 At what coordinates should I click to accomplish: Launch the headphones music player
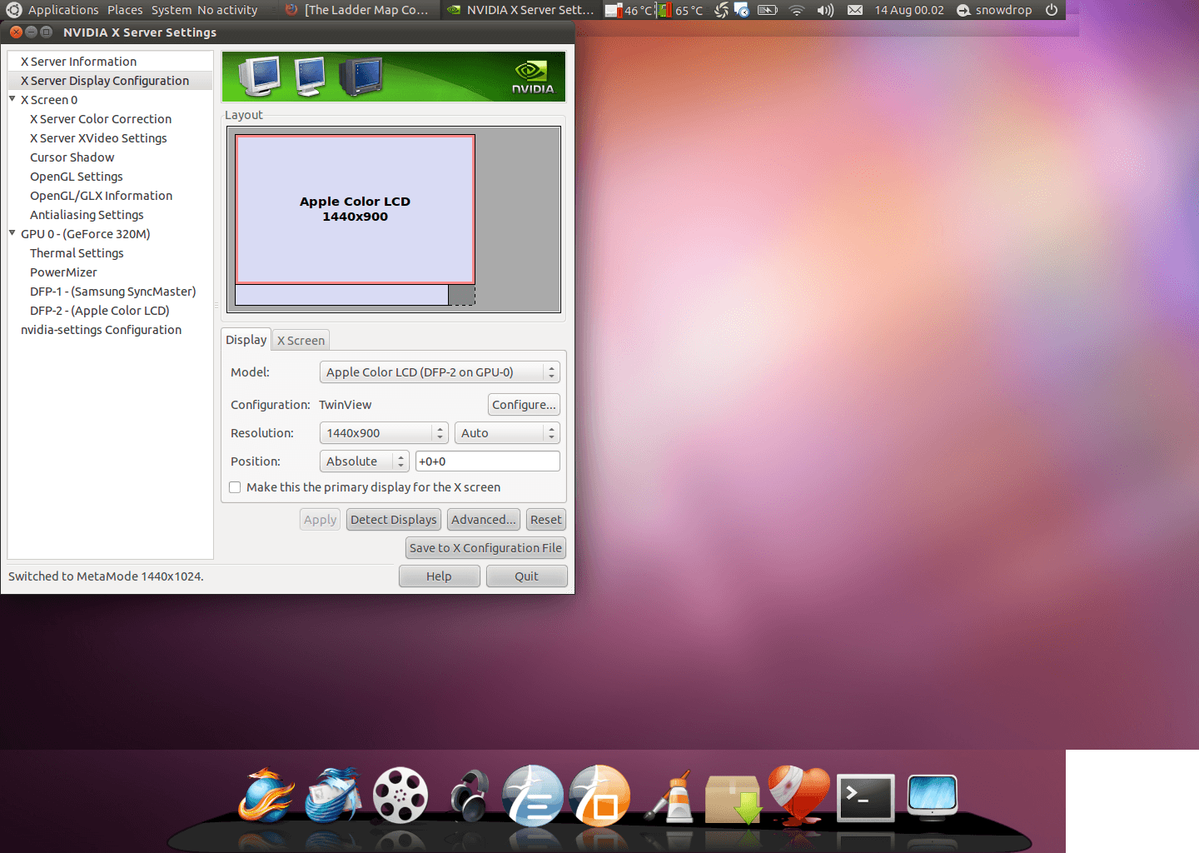(469, 796)
